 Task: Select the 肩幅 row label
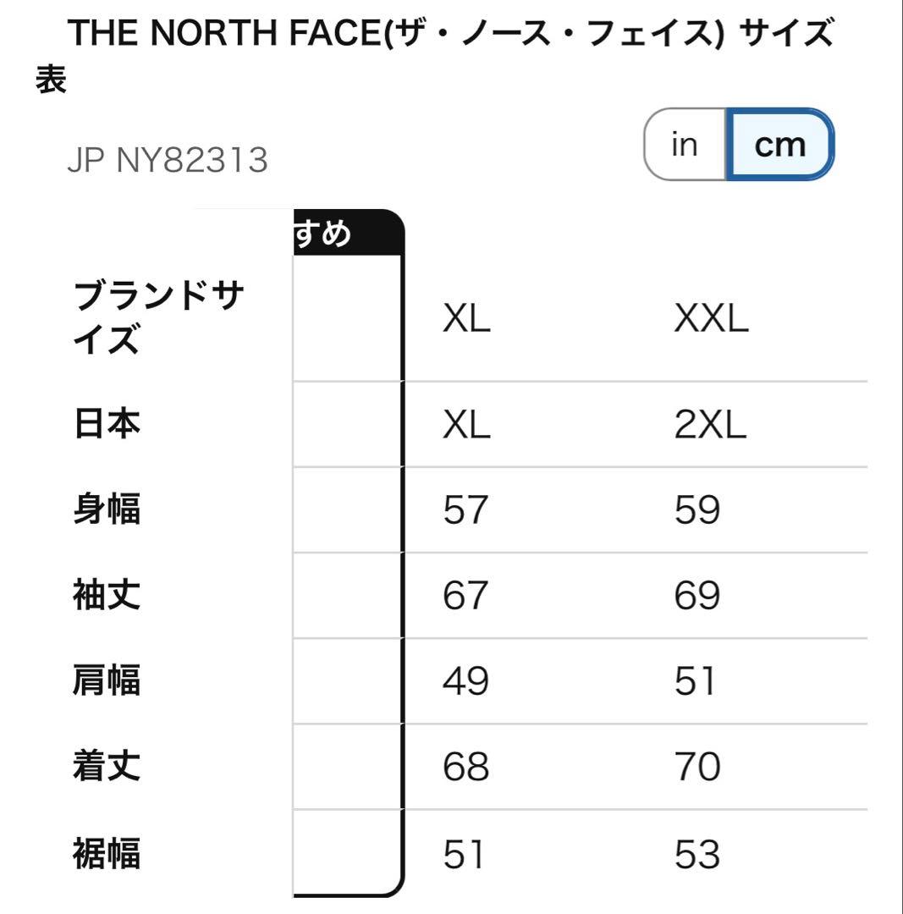107,680
